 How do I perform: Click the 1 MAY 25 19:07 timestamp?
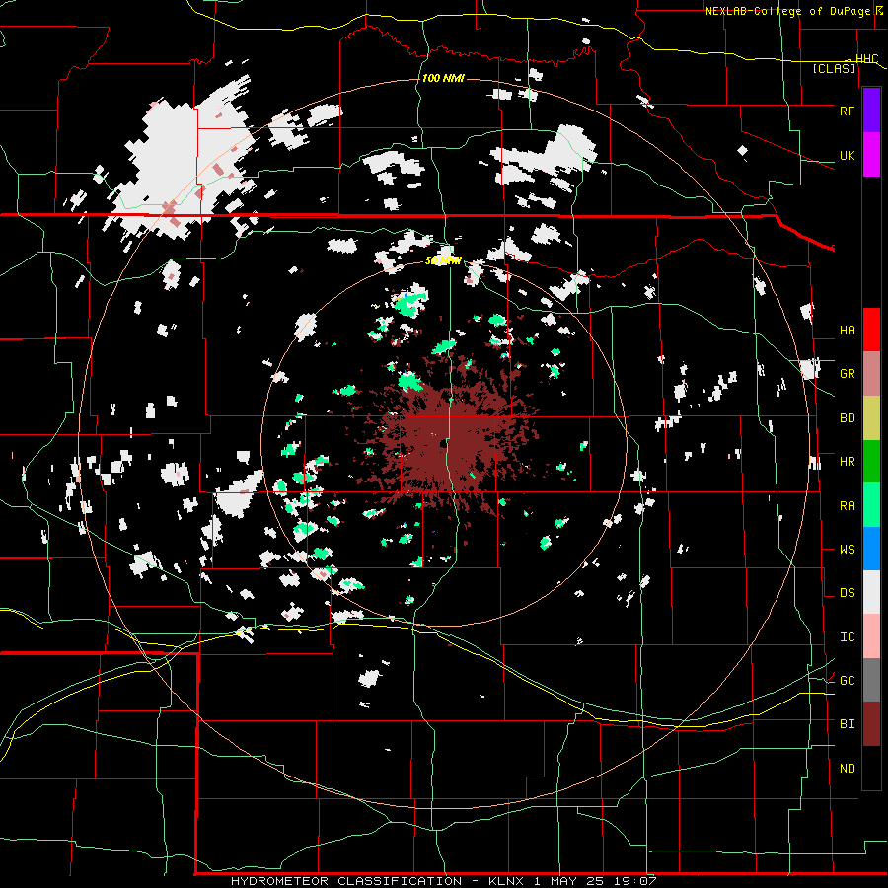click(595, 881)
